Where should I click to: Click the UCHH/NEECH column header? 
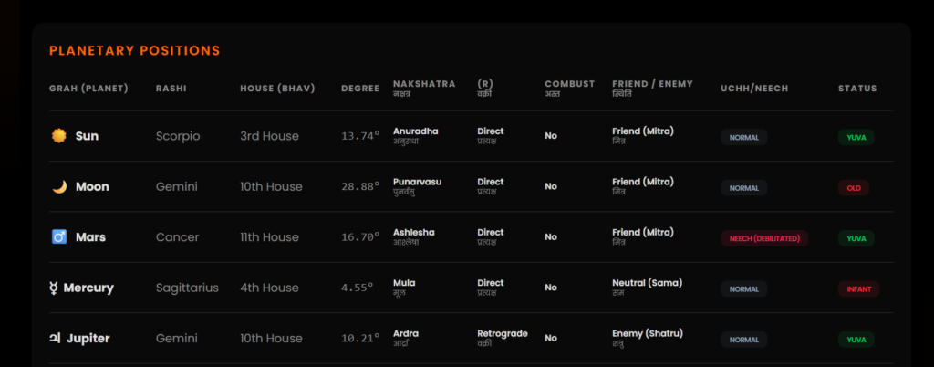coord(753,89)
